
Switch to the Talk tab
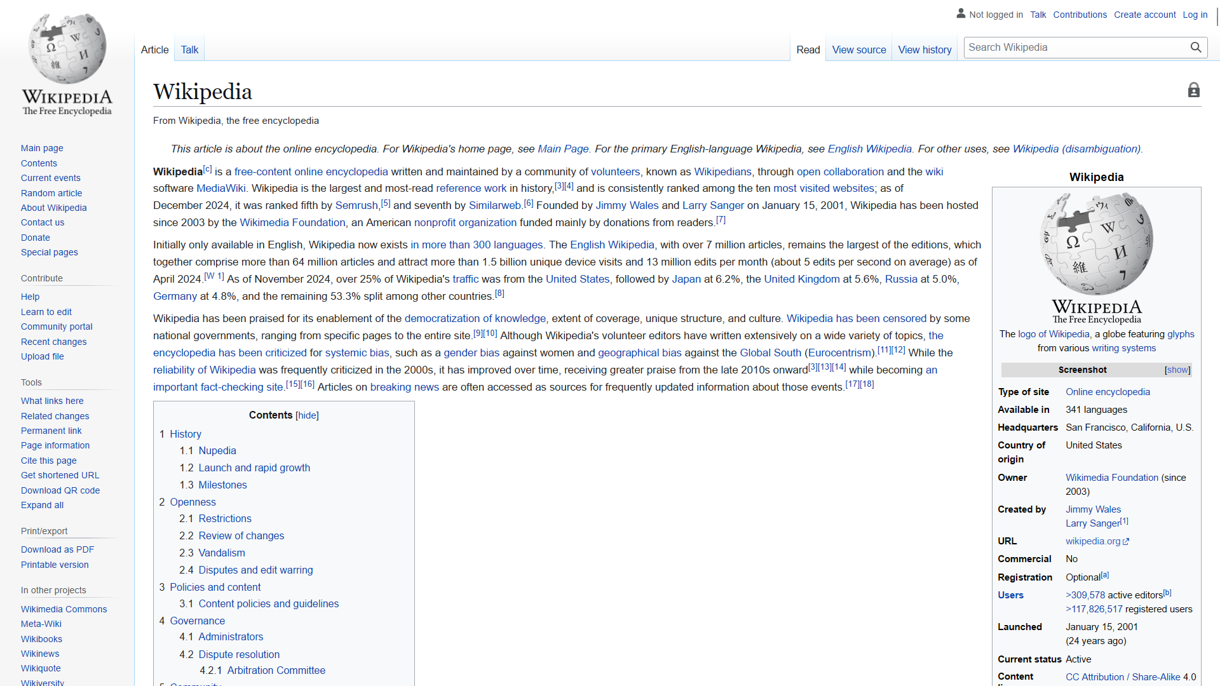pyautogui.click(x=189, y=50)
